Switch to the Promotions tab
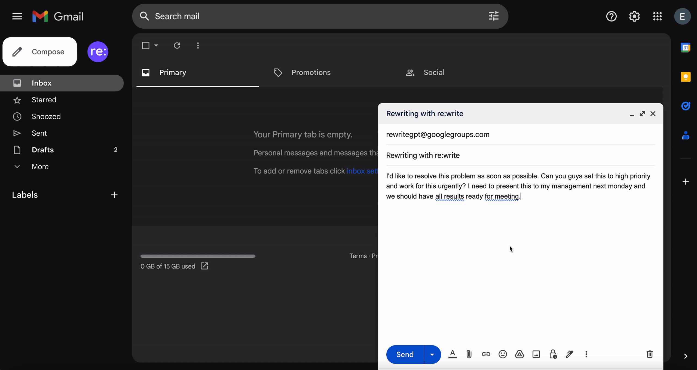The width and height of the screenshot is (697, 370). [311, 72]
